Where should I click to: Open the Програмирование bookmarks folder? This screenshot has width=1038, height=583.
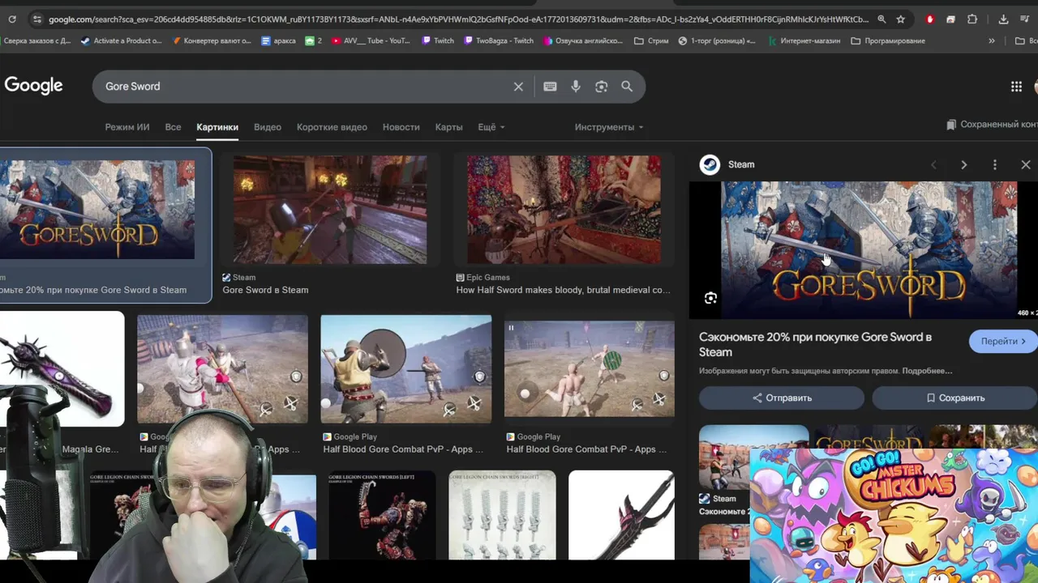point(888,40)
